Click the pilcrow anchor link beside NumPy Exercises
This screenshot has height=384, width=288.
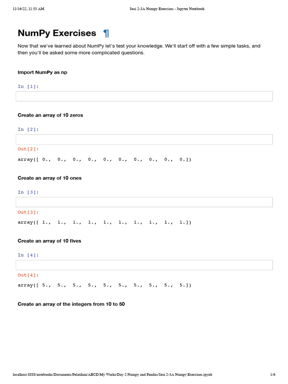106,33
